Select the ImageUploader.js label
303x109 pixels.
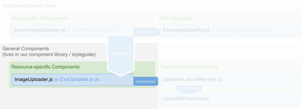point(34,80)
